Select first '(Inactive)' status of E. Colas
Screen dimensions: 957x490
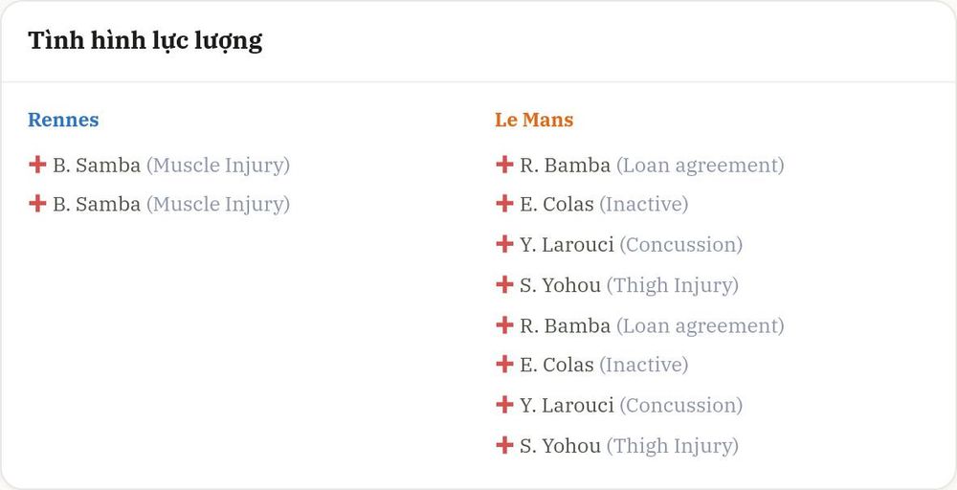(x=644, y=204)
